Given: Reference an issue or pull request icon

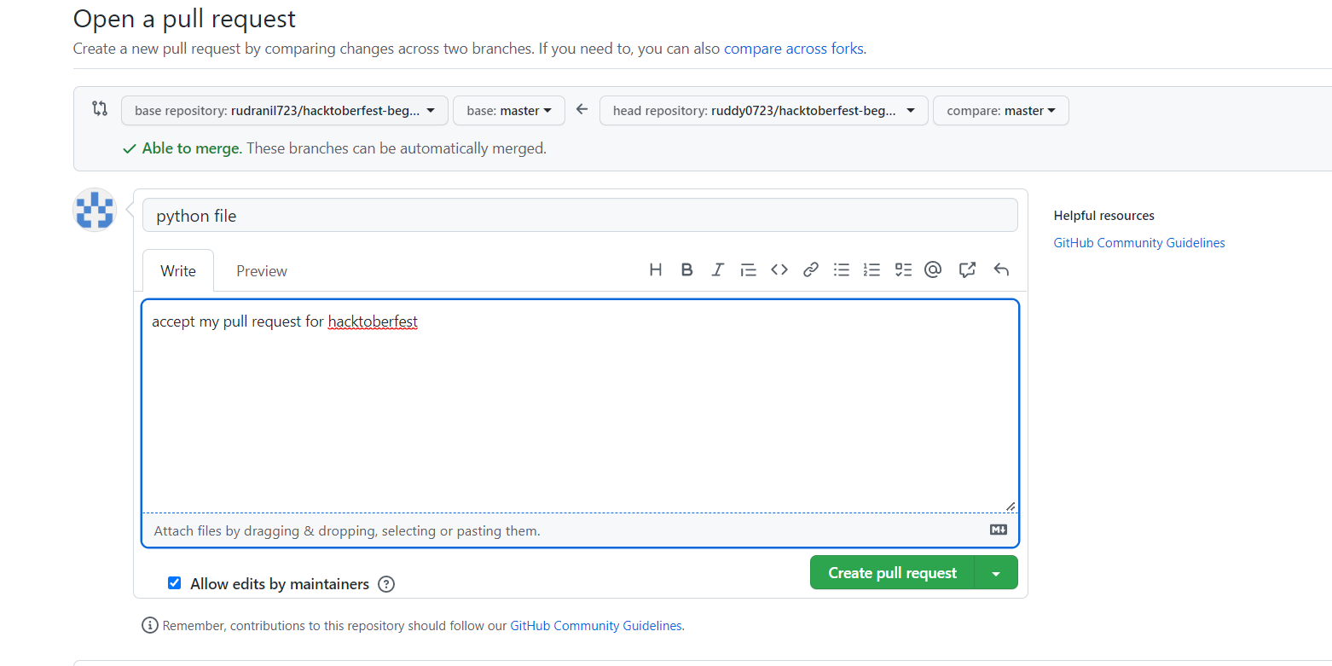Looking at the screenshot, I should [x=967, y=269].
